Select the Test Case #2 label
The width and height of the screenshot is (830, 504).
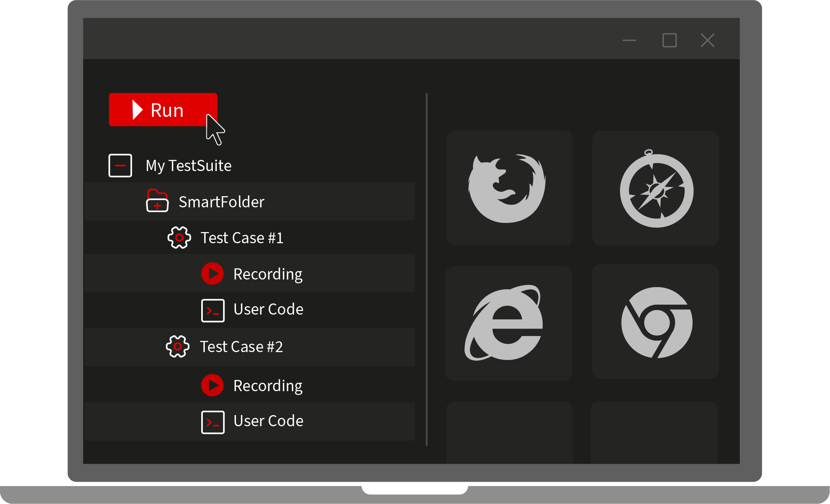[241, 346]
